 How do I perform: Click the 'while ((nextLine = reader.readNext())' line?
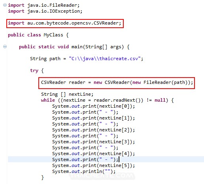(x=108, y=100)
